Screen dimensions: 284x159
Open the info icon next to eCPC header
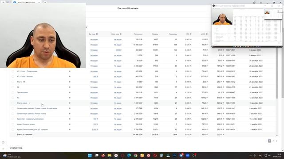pos(207,34)
